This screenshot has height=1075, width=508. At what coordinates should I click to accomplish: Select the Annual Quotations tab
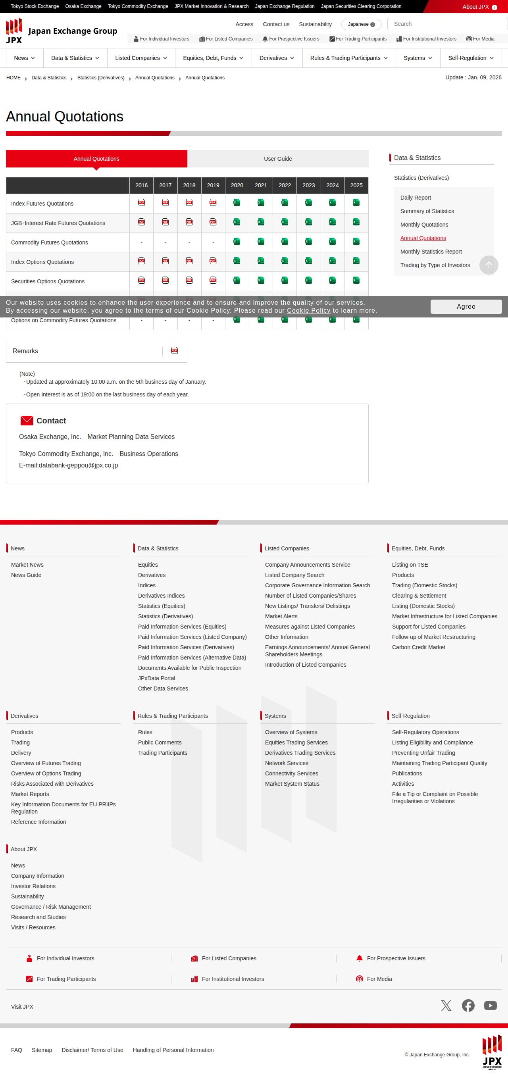tap(96, 159)
